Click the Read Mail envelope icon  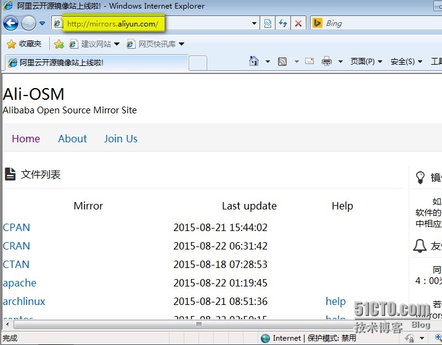point(309,61)
